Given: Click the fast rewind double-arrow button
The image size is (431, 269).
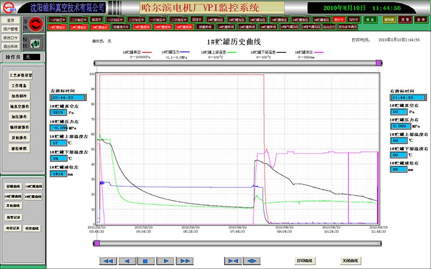Looking at the screenshot, I should click(x=108, y=260).
